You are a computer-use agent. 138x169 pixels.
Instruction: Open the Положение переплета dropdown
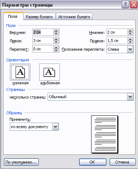[x=130, y=49]
